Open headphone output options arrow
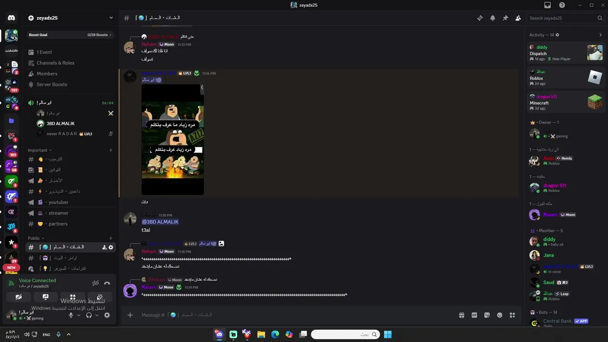 coord(97,315)
